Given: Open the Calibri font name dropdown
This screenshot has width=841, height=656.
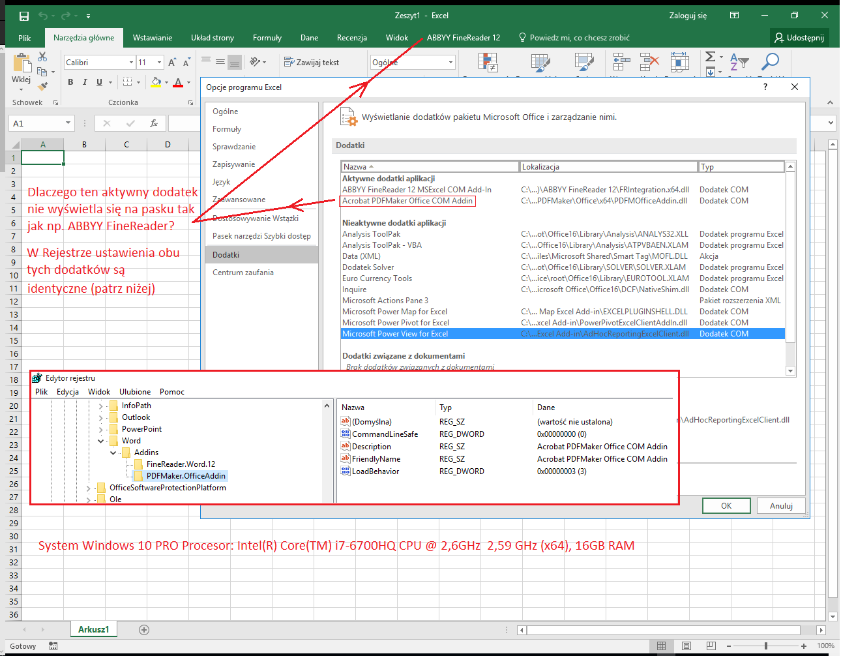Looking at the screenshot, I should (131, 63).
